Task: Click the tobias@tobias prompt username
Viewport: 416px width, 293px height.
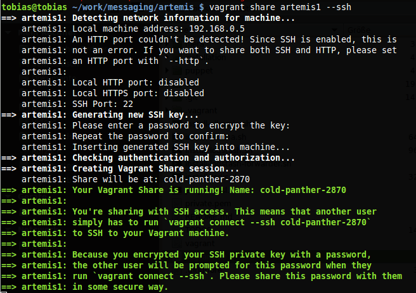Action: click(x=33, y=7)
